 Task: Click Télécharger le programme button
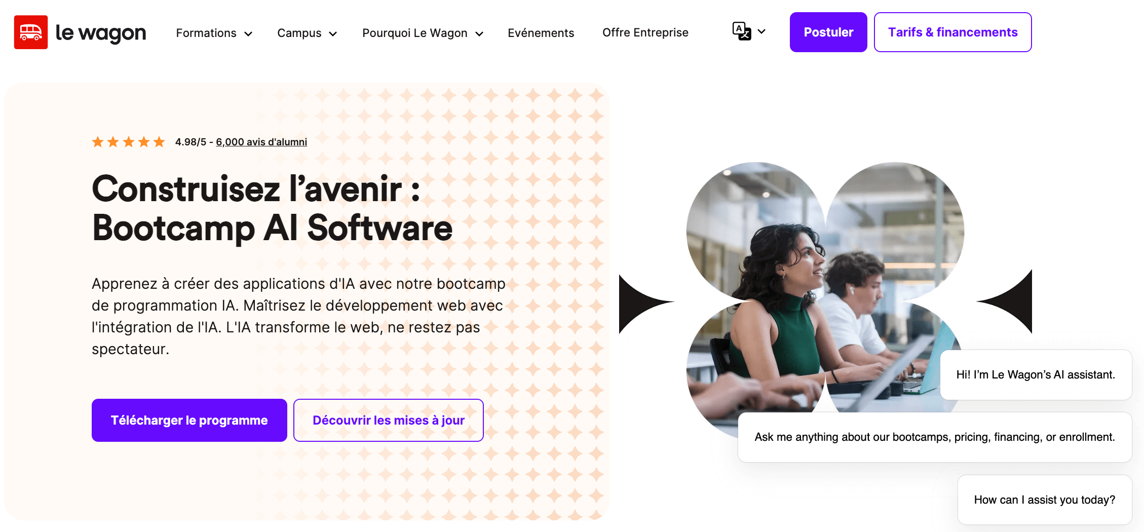(x=189, y=420)
